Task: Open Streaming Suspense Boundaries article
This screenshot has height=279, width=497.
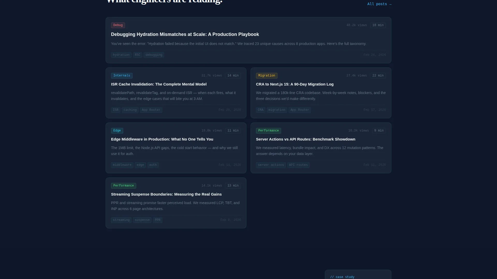Action: coord(166,194)
